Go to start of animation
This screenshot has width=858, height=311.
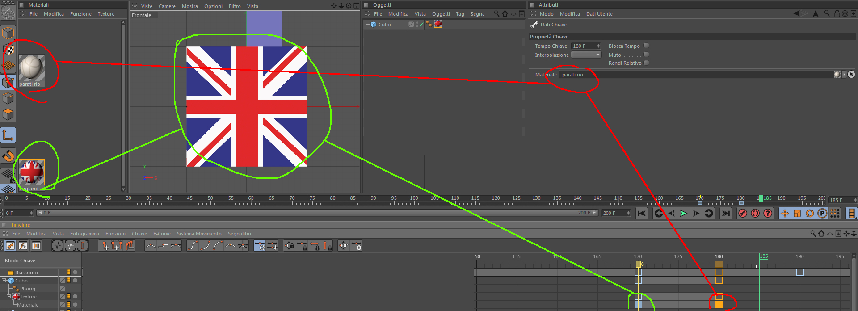click(642, 214)
